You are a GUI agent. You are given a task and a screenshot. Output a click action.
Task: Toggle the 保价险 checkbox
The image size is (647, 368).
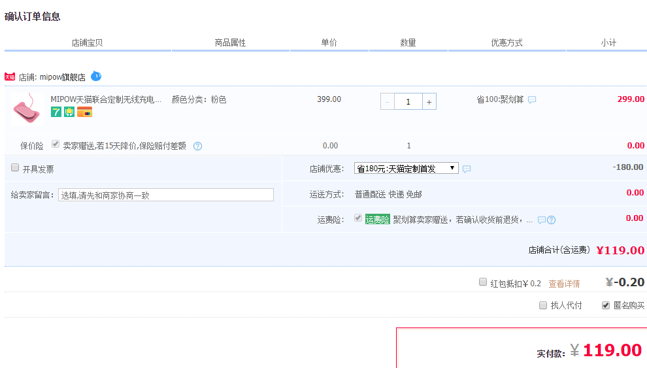pyautogui.click(x=56, y=144)
